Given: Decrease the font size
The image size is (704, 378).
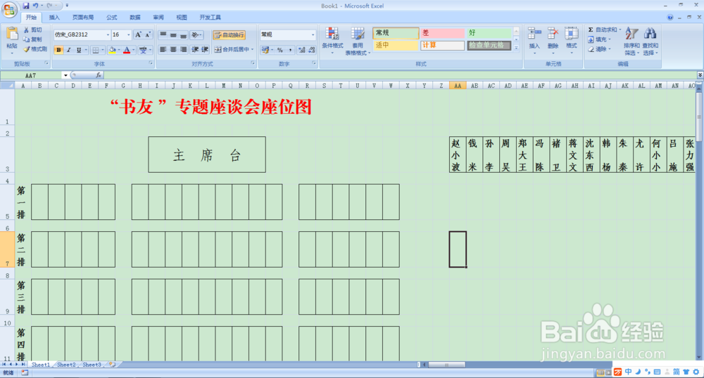Looking at the screenshot, I should [148, 34].
